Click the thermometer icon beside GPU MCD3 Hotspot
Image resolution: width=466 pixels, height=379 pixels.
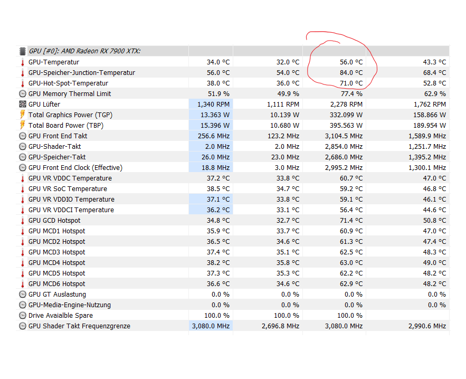tap(22, 252)
